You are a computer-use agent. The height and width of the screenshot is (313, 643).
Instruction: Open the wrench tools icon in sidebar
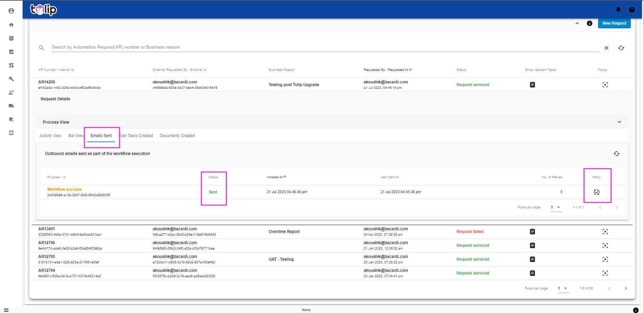pyautogui.click(x=11, y=79)
